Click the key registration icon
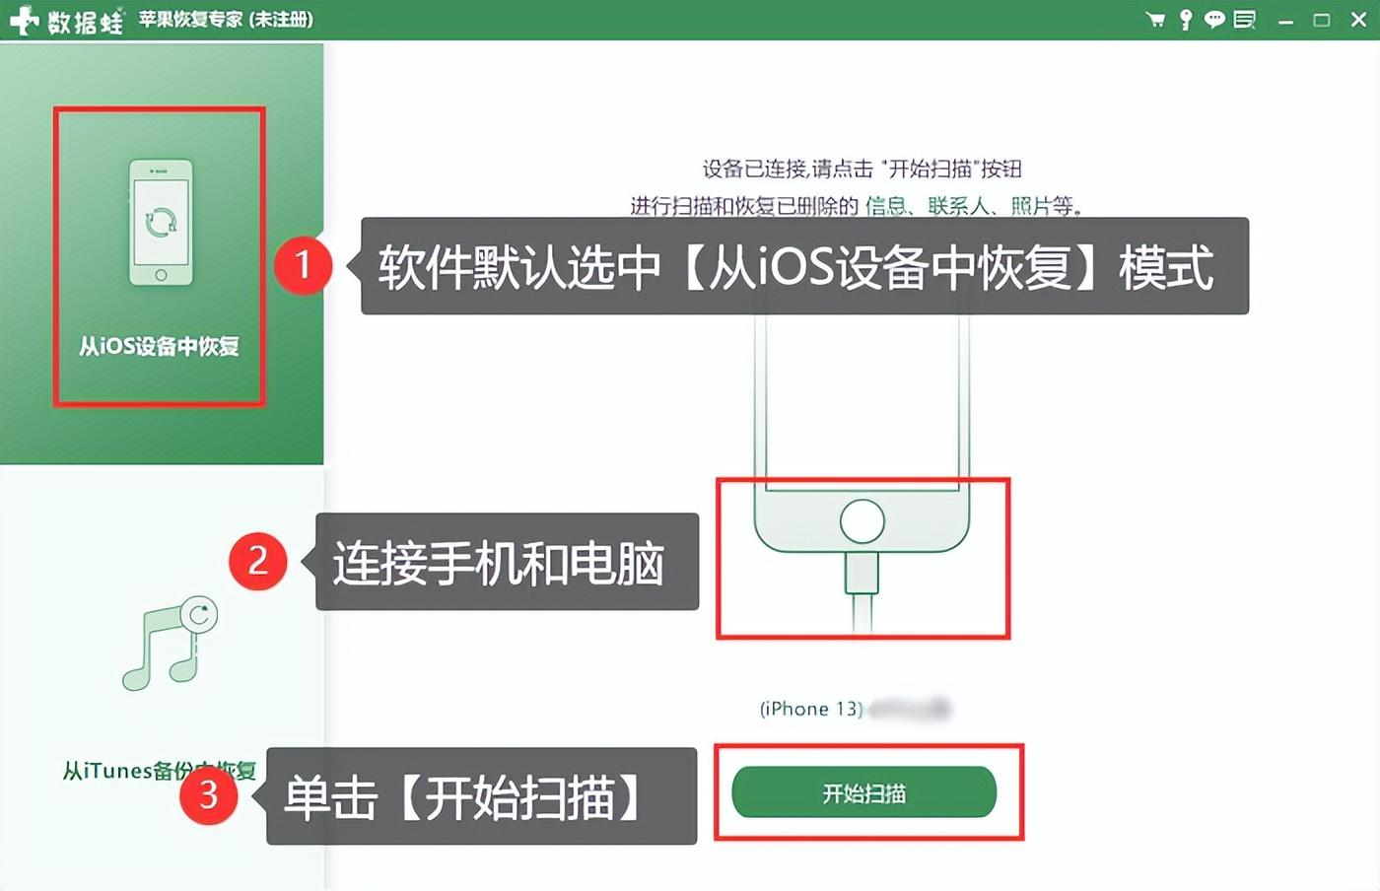Viewport: 1380px width, 891px height. tap(1186, 19)
